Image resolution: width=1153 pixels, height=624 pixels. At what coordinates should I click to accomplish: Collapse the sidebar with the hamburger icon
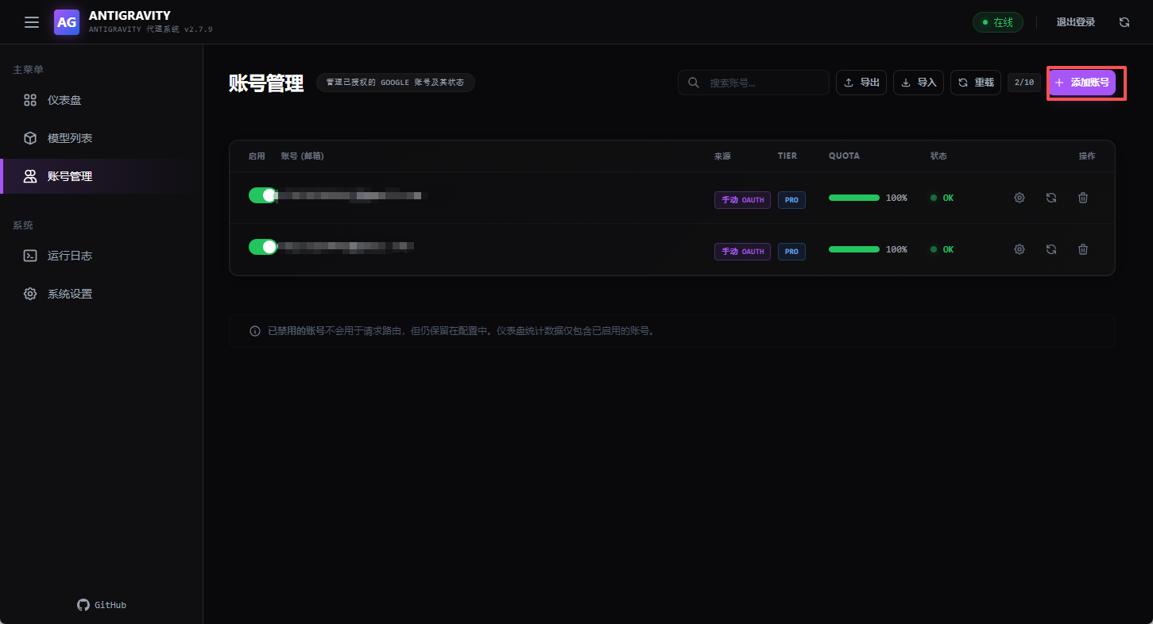point(32,22)
